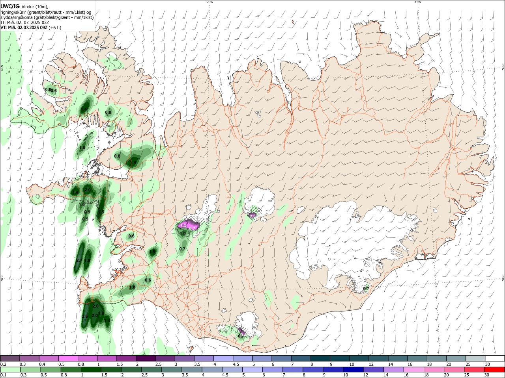Select snow scale swatch between 1 and 1.5
Viewport: 505px width, 378px height.
coord(107,358)
